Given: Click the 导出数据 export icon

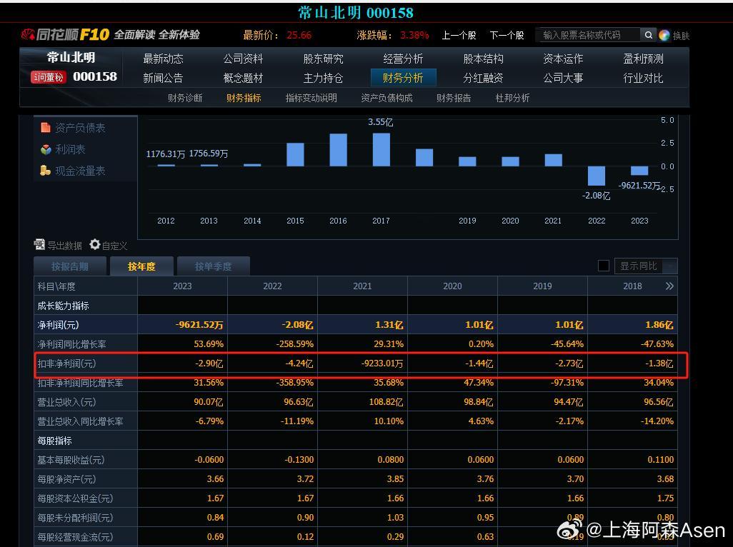Looking at the screenshot, I should (40, 244).
